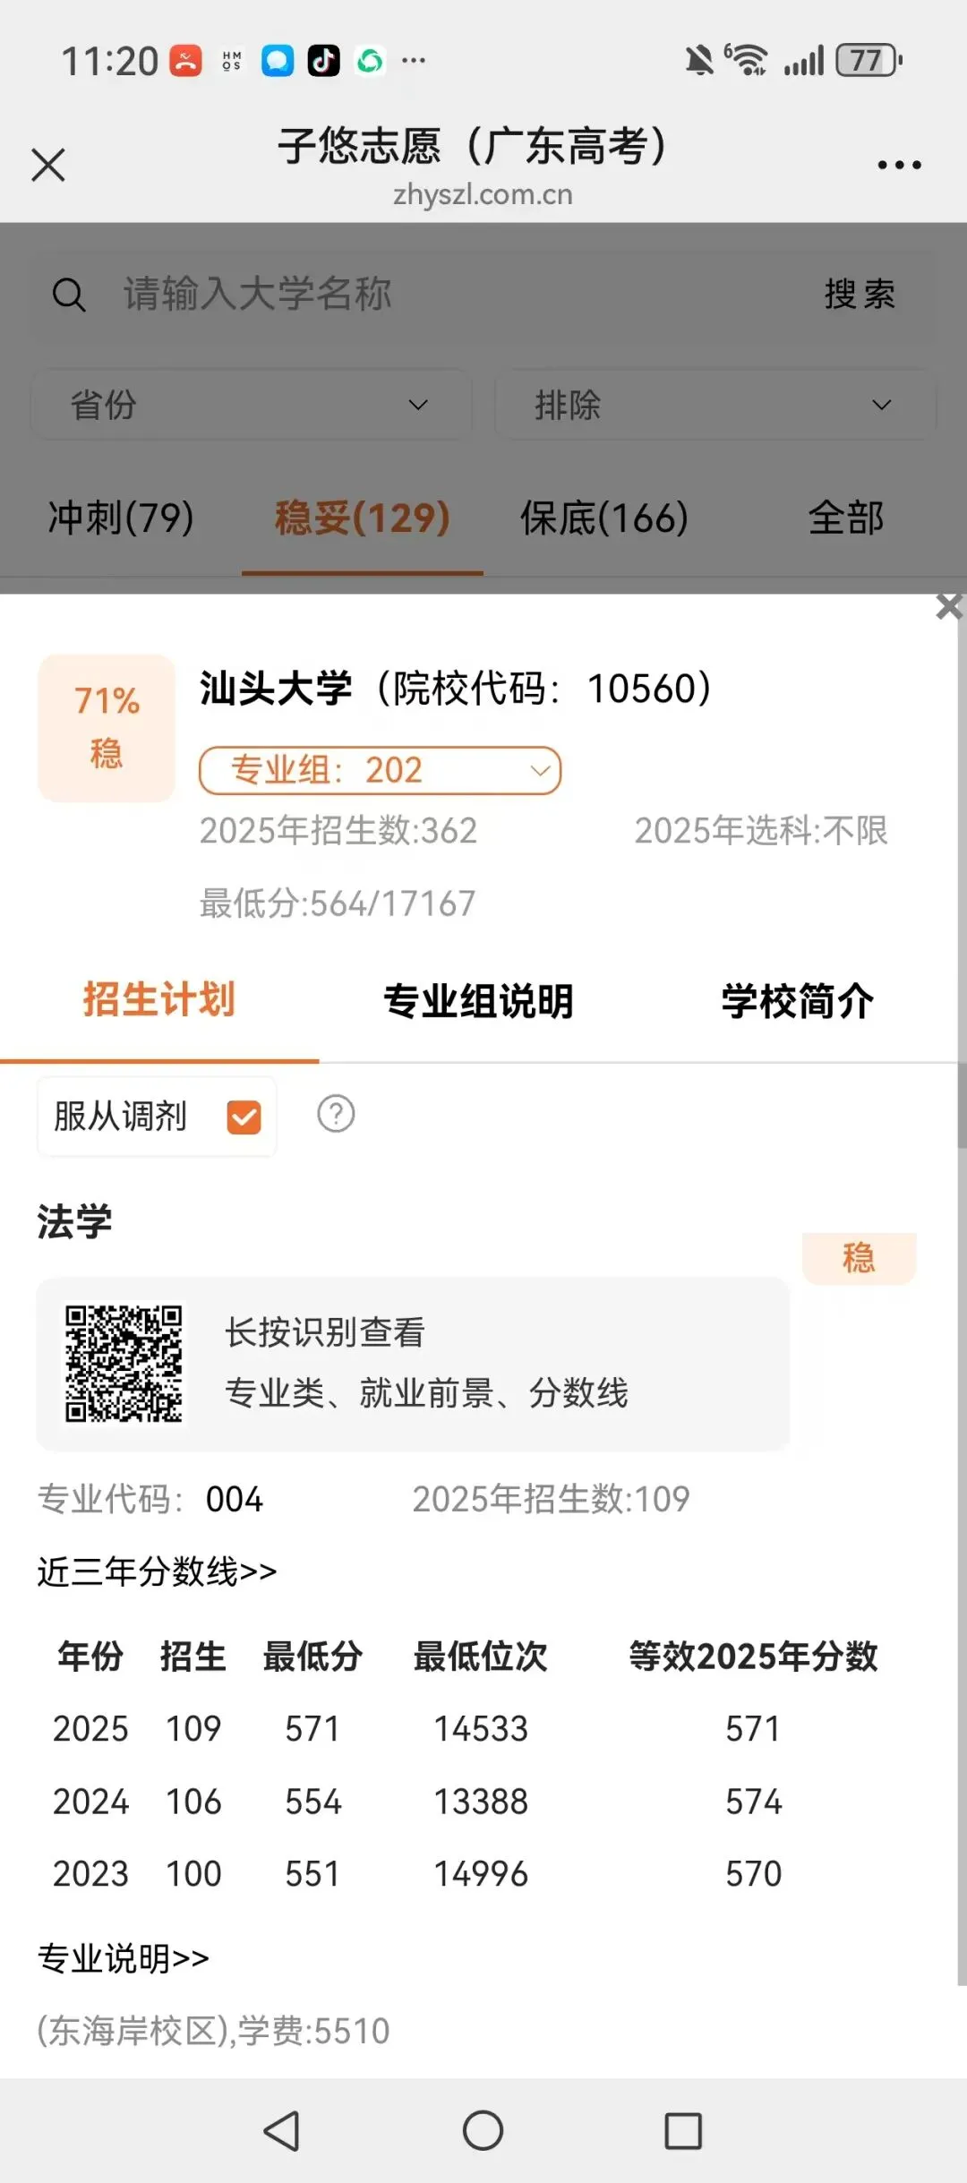
Task: Expand the 省份 dropdown
Action: (x=252, y=405)
